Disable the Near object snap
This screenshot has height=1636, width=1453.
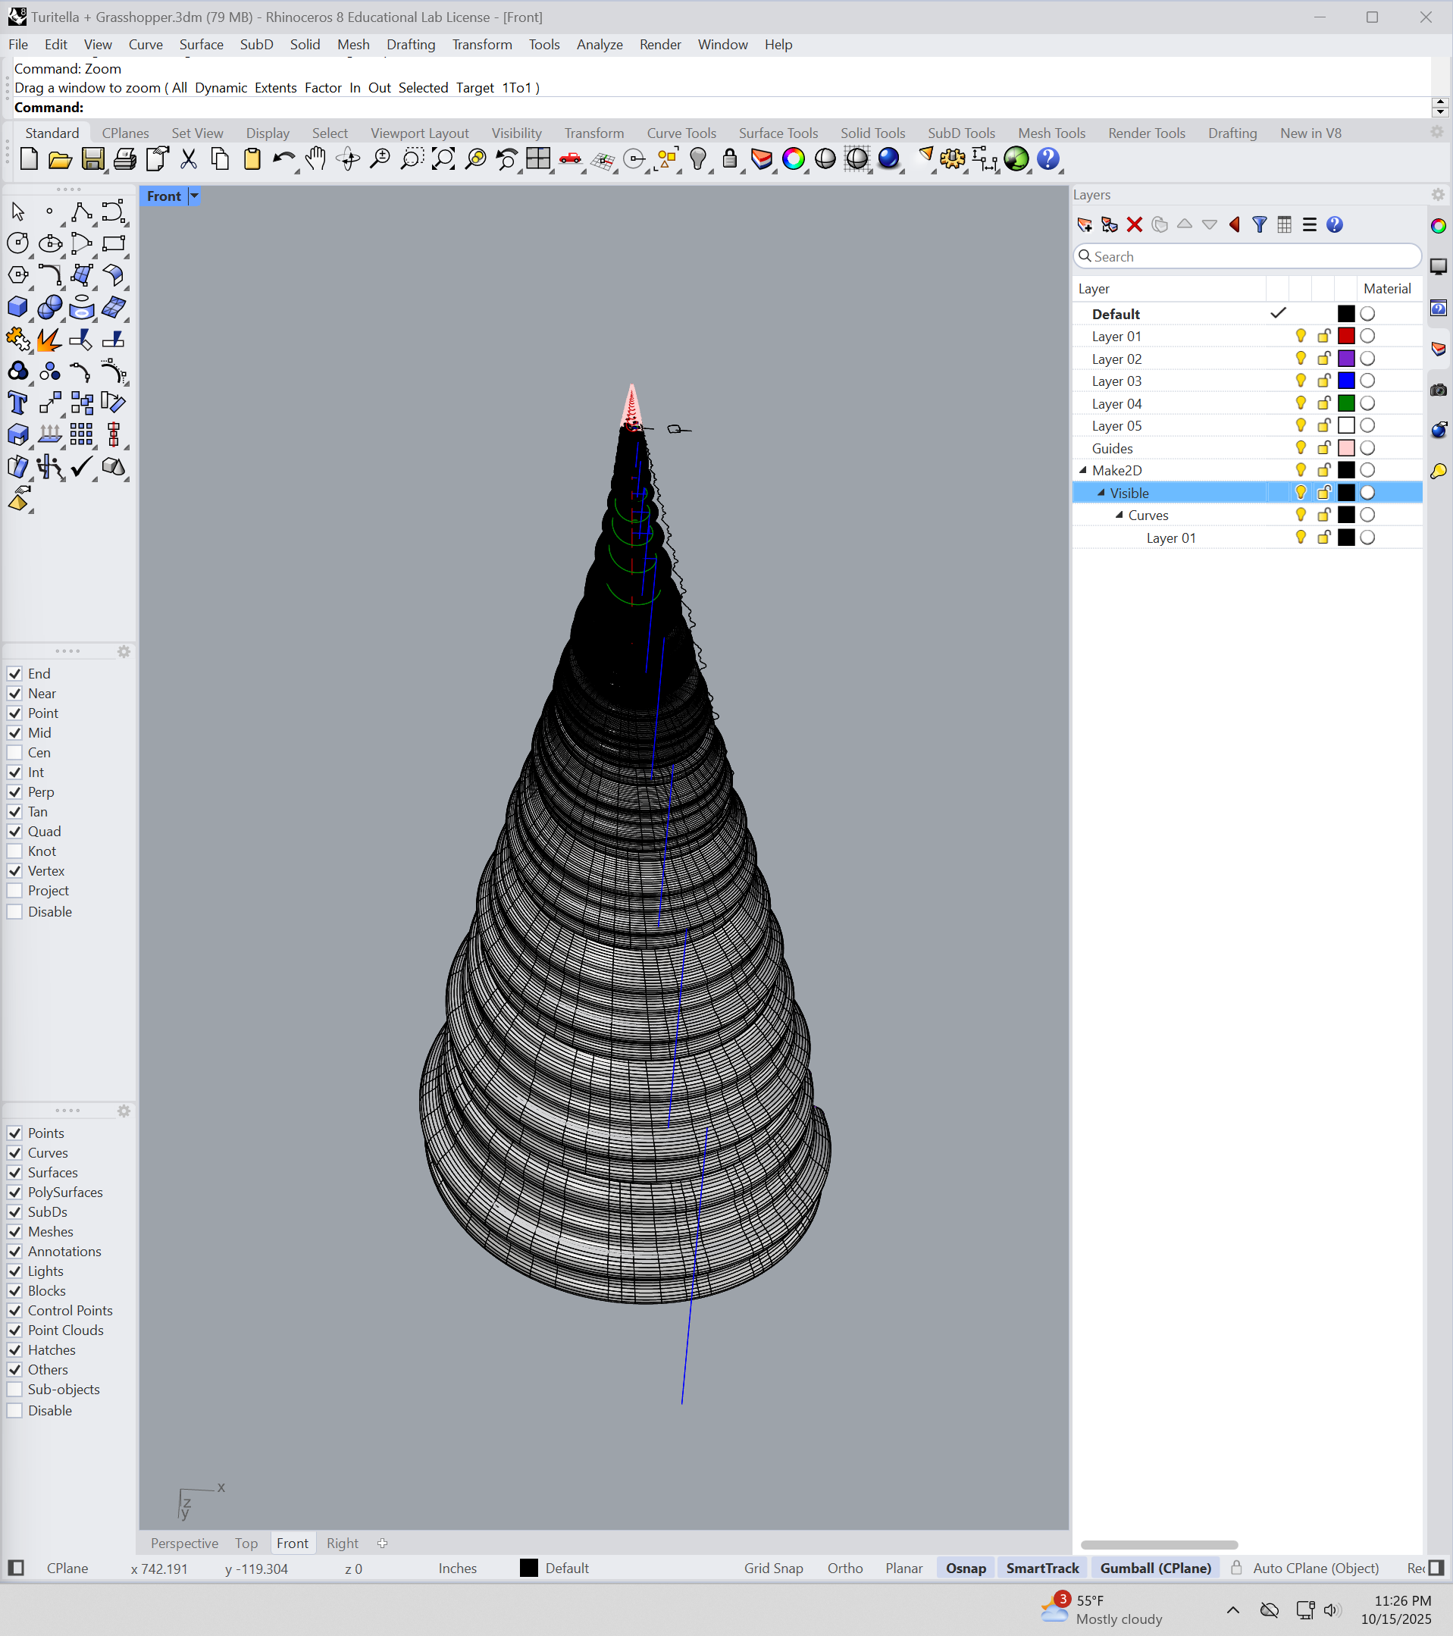15,693
